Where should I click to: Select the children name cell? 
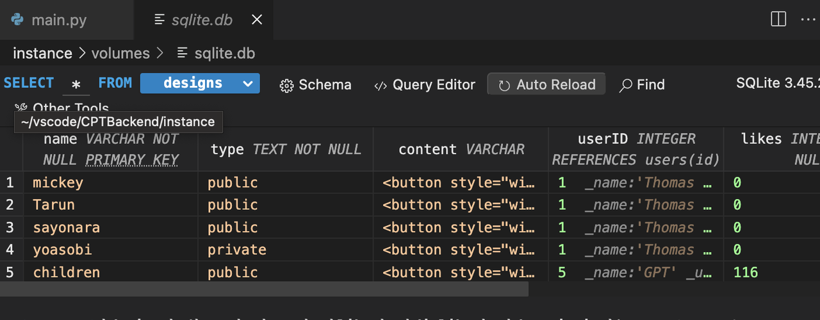coord(110,272)
